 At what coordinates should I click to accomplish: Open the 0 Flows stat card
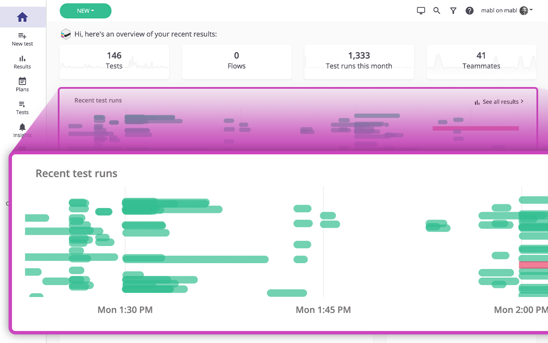point(236,62)
